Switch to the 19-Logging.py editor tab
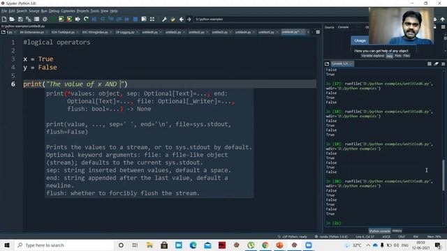This screenshot has width=447, height=251. tap(125, 32)
